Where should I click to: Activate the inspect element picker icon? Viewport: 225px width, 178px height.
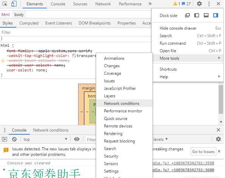(x=5, y=4)
